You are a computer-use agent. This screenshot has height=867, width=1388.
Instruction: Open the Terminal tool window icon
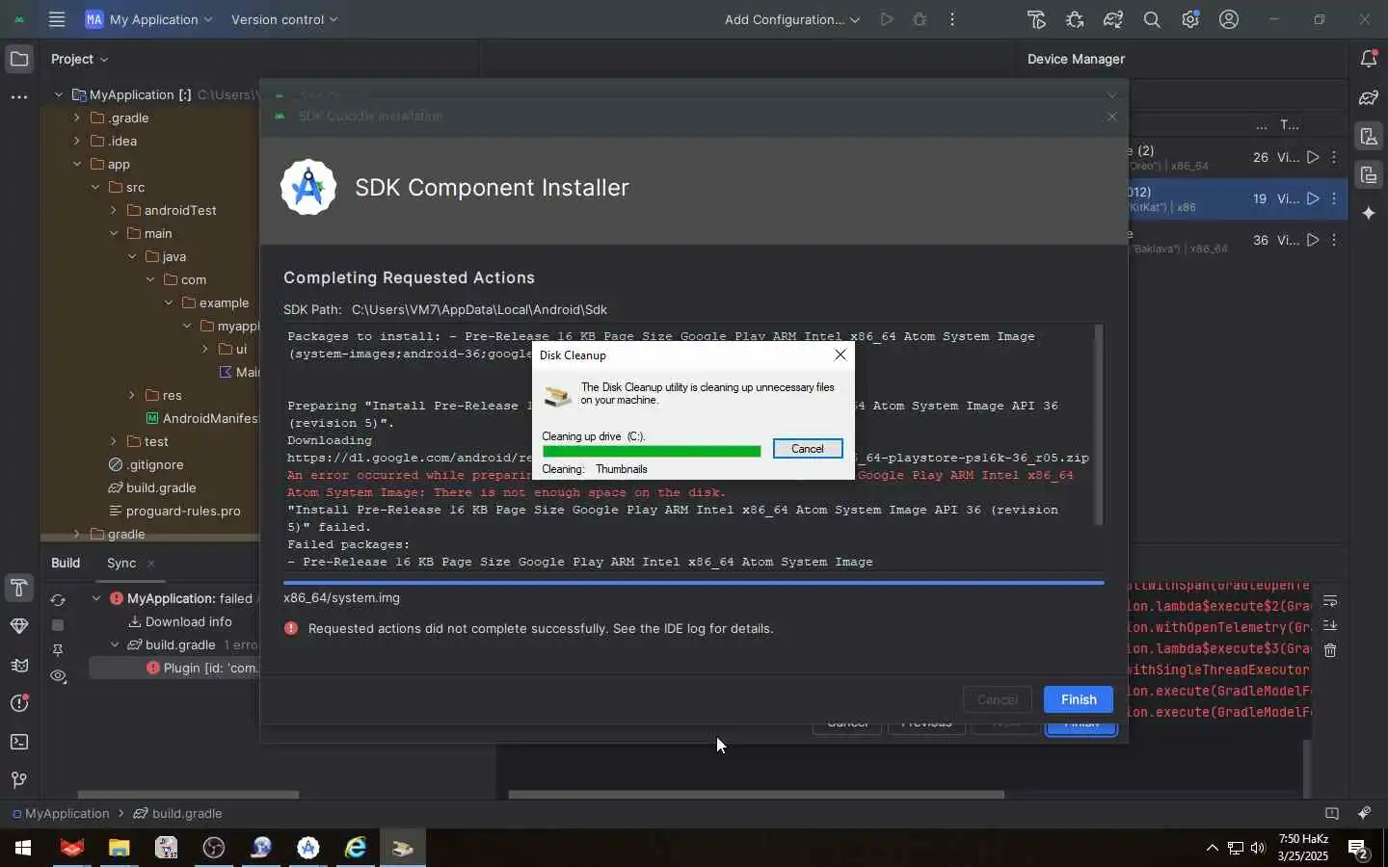(x=19, y=742)
